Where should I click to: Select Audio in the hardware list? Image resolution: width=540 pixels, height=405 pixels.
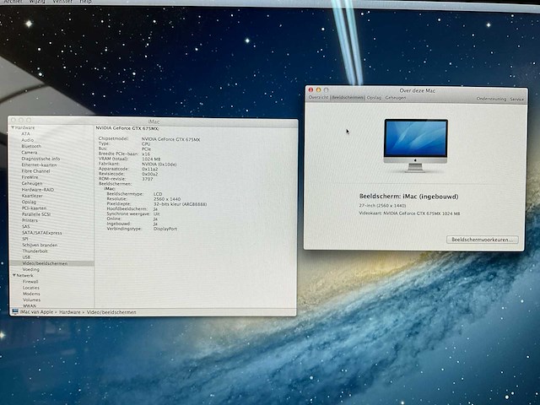pyautogui.click(x=28, y=140)
